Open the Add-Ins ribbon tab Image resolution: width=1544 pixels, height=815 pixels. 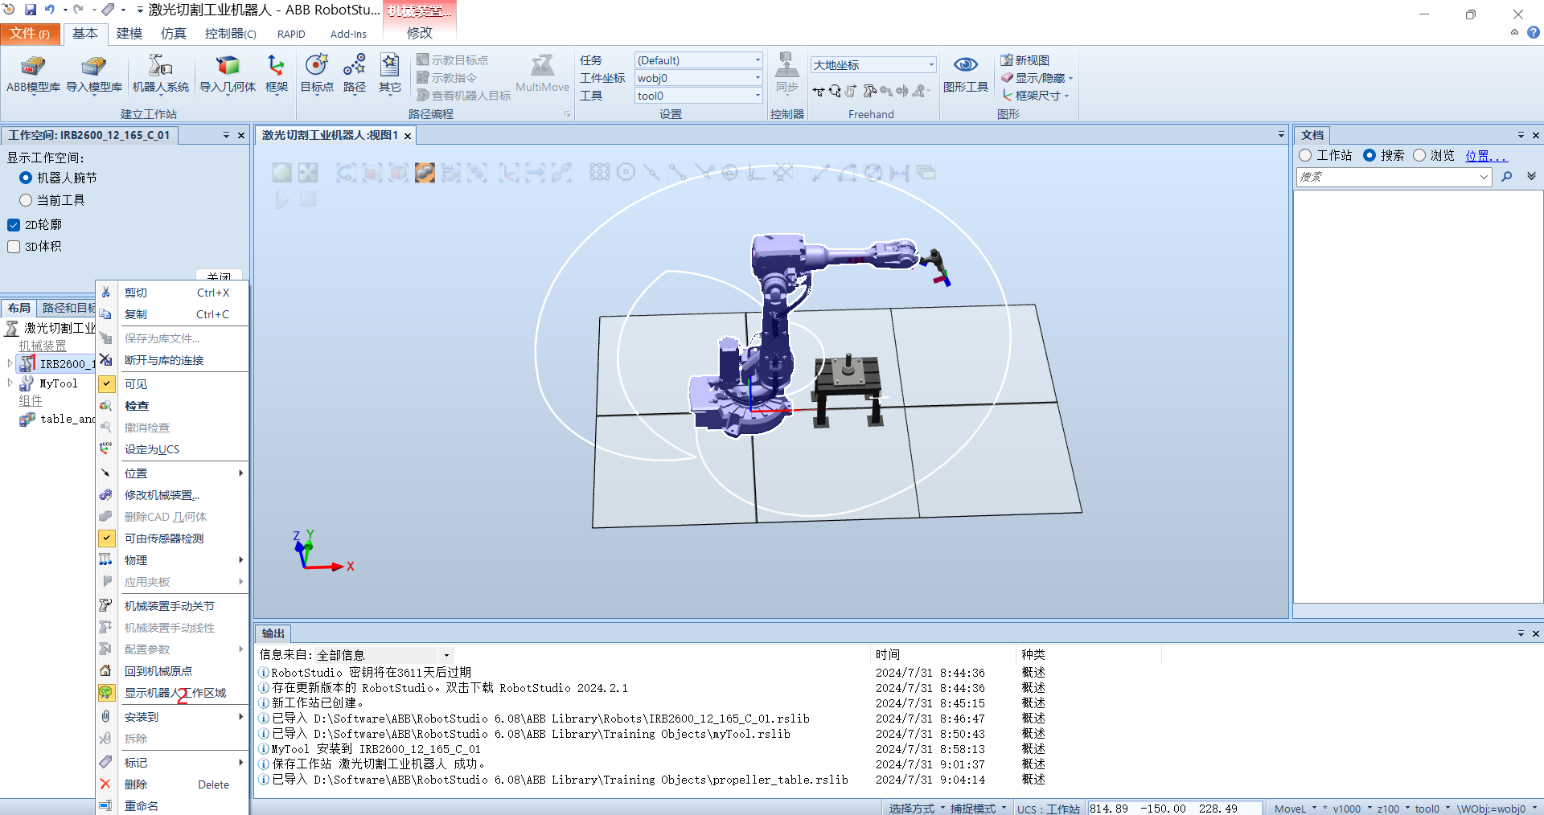(x=348, y=34)
